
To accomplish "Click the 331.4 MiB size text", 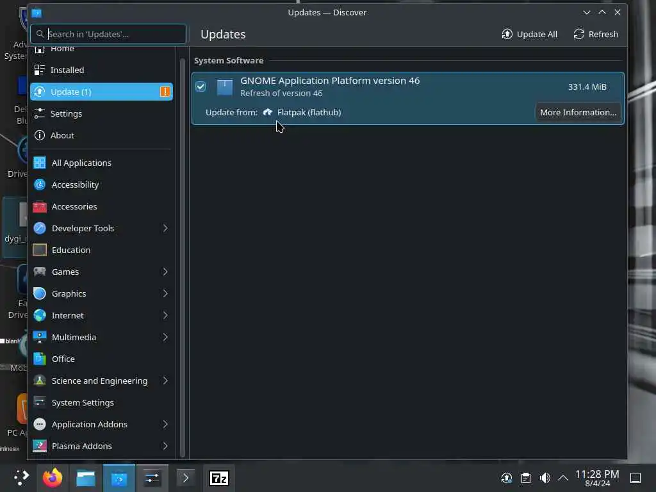I will tap(587, 86).
